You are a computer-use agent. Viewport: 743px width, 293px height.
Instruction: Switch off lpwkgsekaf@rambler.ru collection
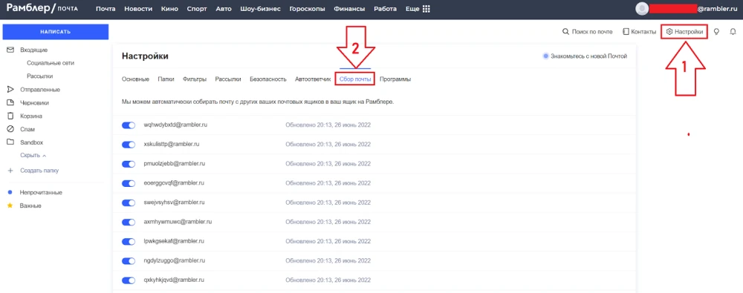click(129, 241)
